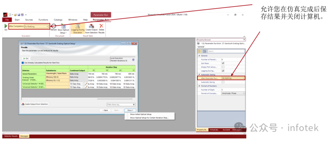Click pencil edit icon in Universal Detector #601 row
329x141 pixels.
coord(86,87)
